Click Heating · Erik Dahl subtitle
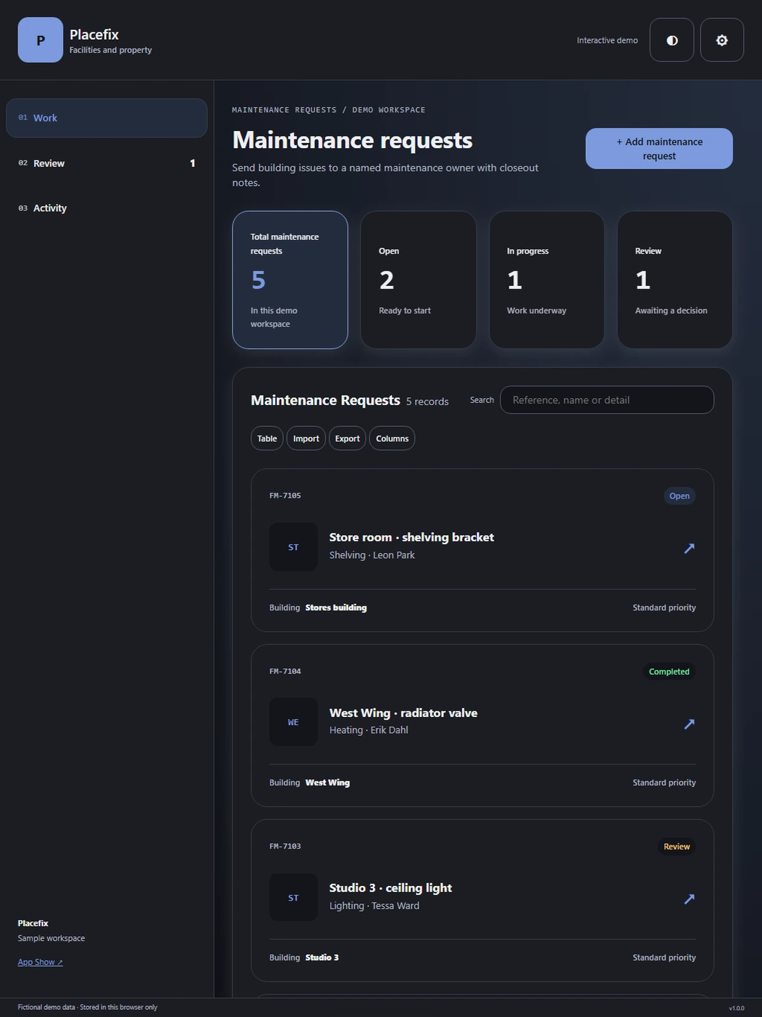Viewport: 762px width, 1017px height. 369,730
